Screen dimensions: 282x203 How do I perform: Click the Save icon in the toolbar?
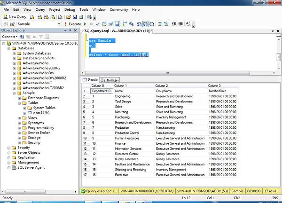point(74,16)
